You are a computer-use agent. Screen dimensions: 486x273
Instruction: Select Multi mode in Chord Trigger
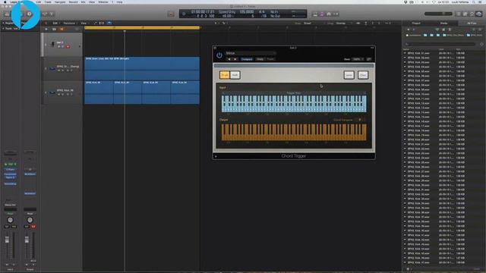click(235, 75)
